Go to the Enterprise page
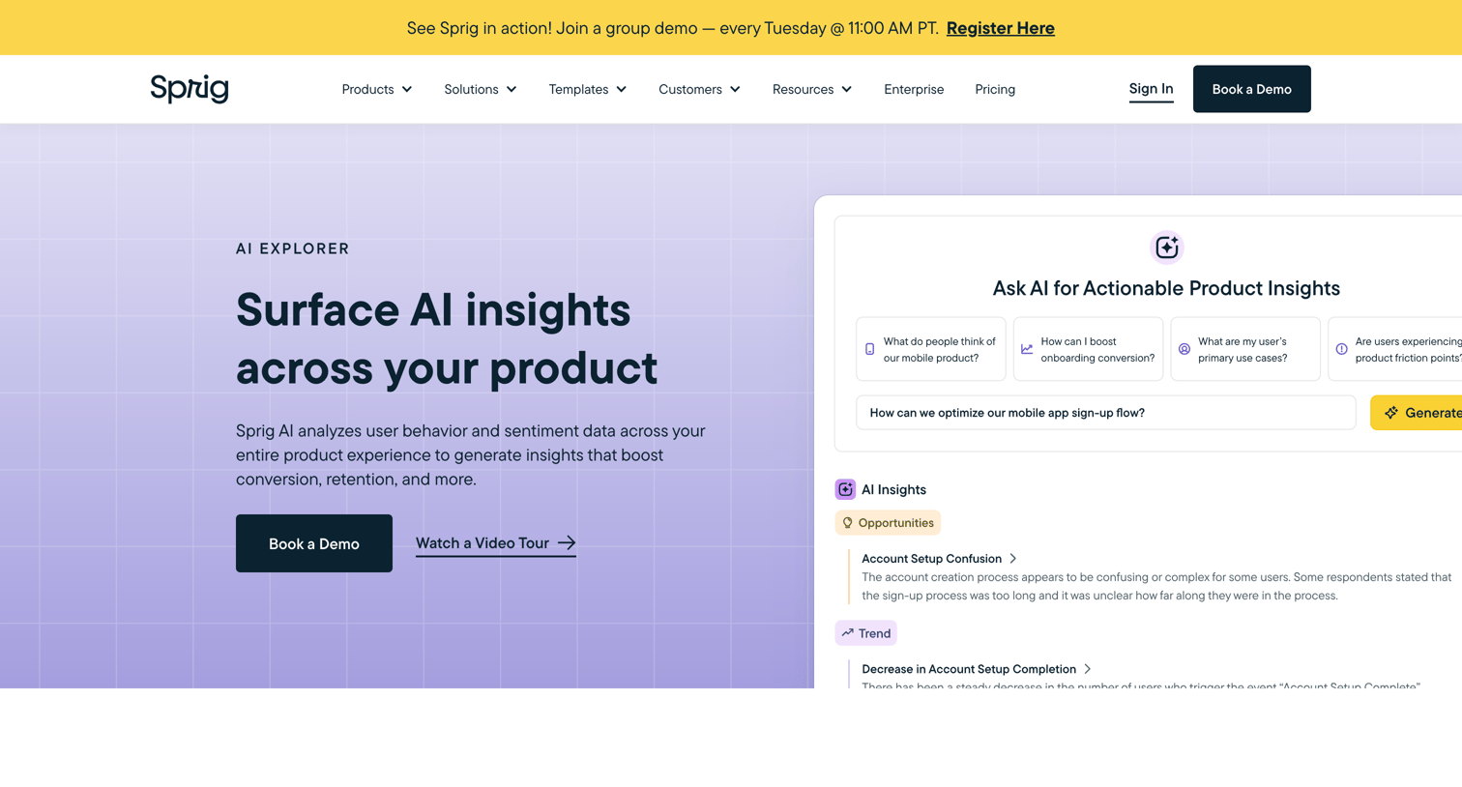1462x787 pixels. coord(914,89)
